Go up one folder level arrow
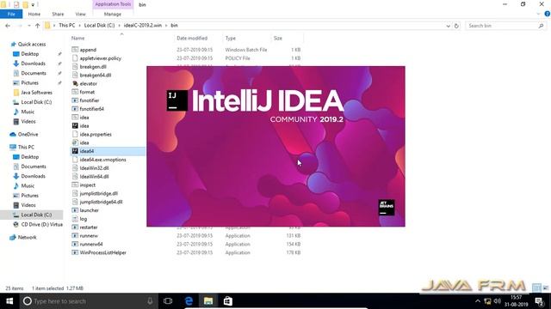 pos(37,26)
